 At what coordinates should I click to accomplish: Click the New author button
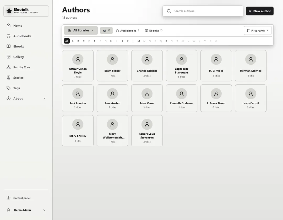tap(259, 11)
